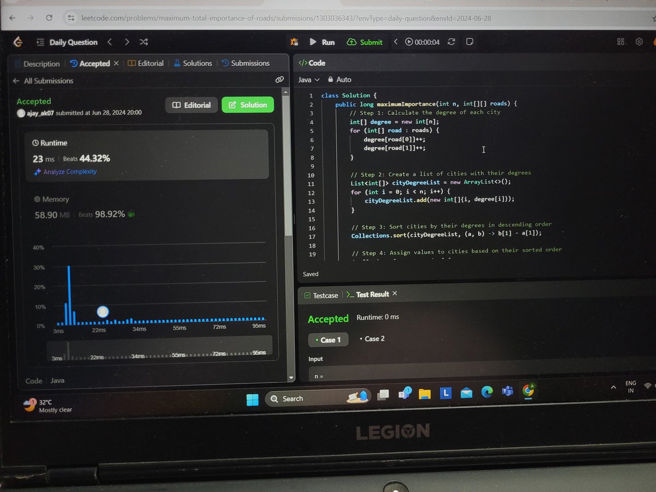Viewport: 656px width, 492px height.
Task: Copy the submission link icon
Action: tap(279, 80)
